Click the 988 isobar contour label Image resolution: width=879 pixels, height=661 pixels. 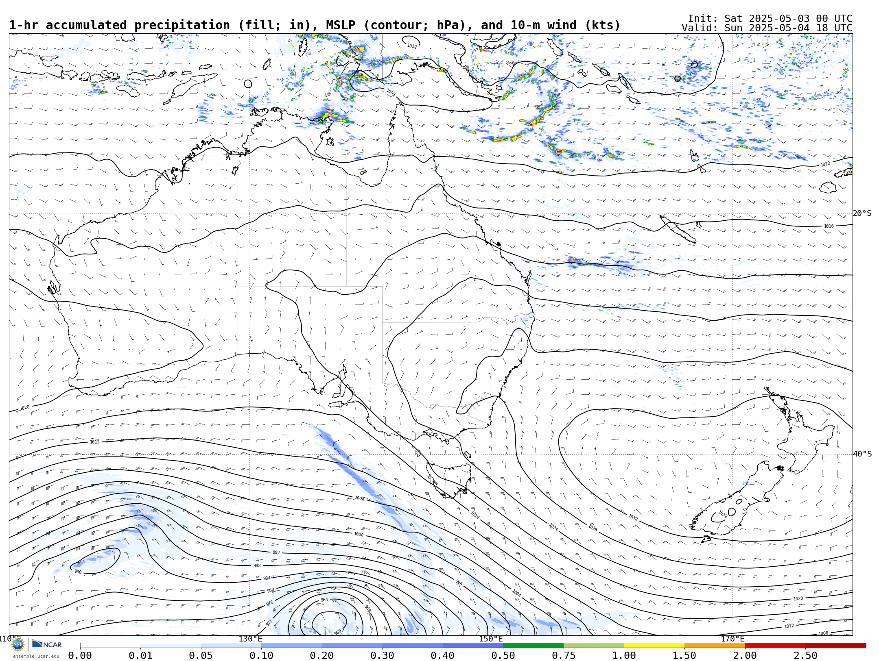coord(257,565)
